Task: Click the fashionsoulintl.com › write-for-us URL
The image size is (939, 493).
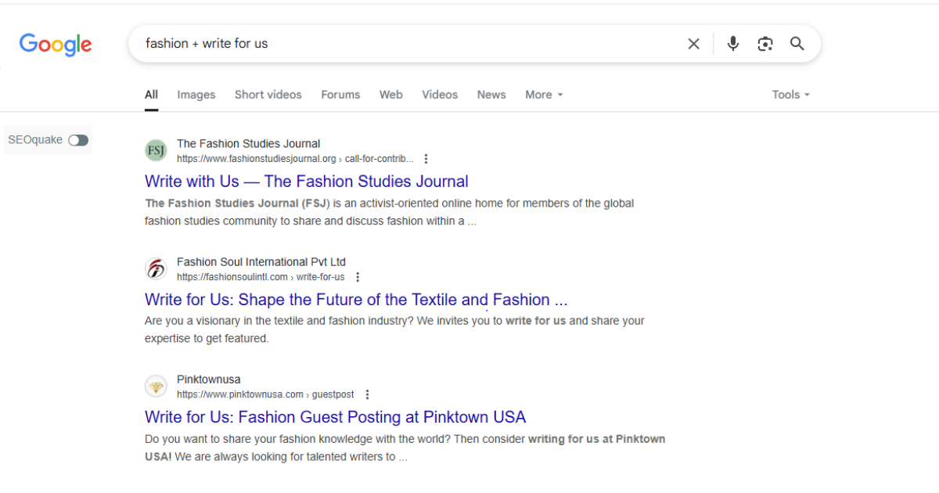Action: (x=261, y=277)
